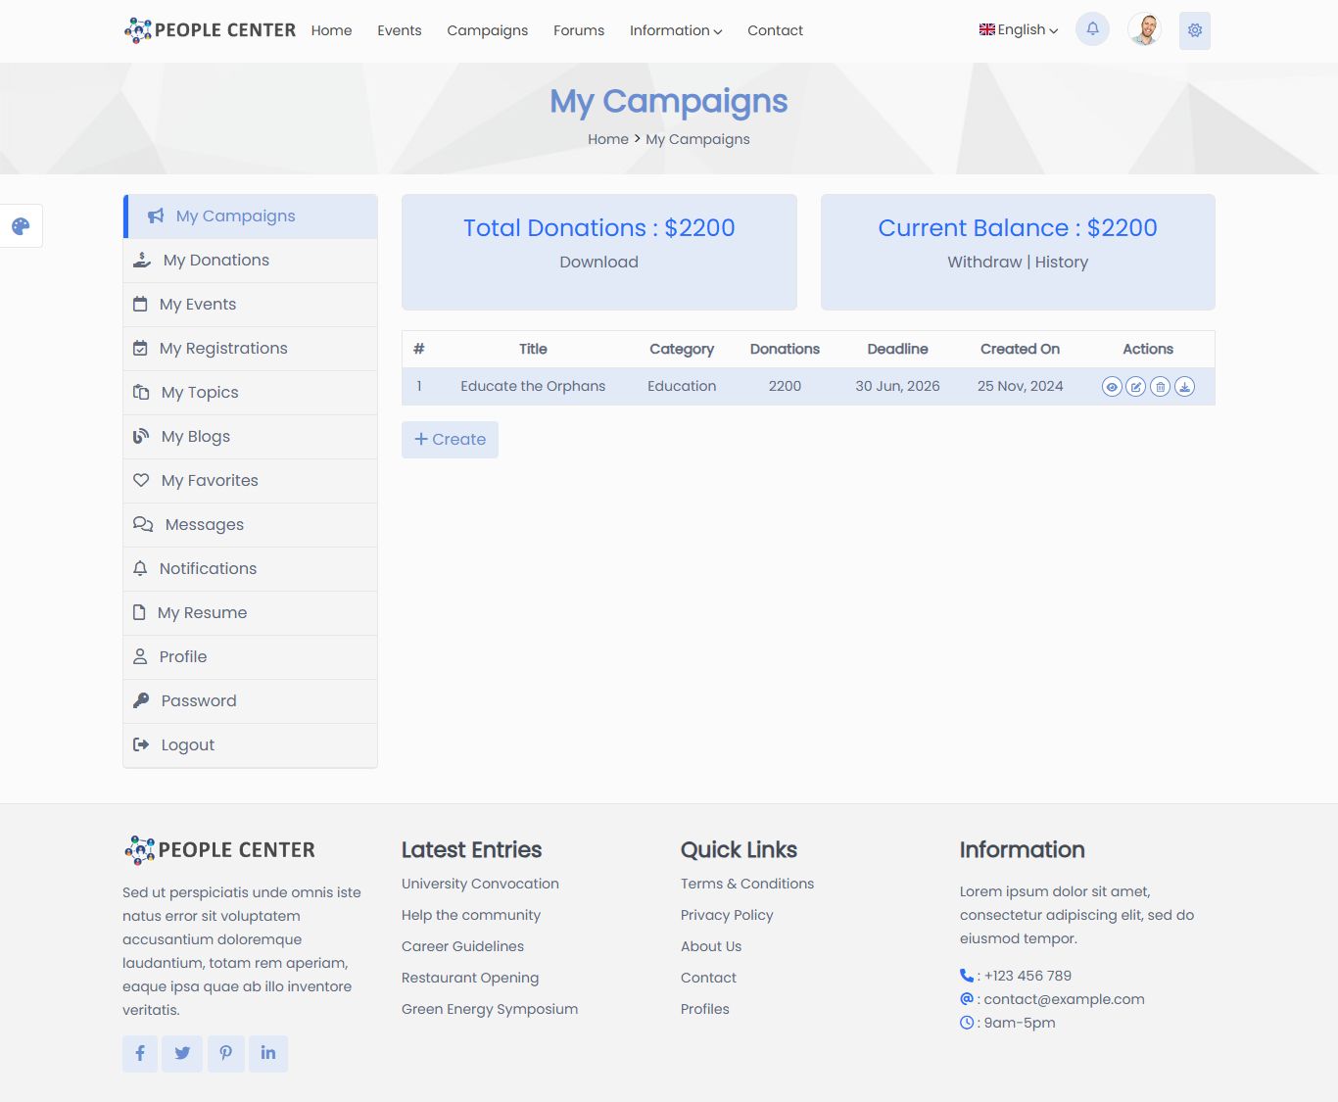The height and width of the screenshot is (1102, 1338).
Task: Edit the Educate the Orphans campaign
Action: tap(1136, 387)
